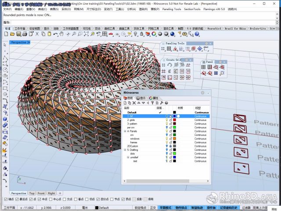Click the Print icon in main toolbar
The height and width of the screenshot is (211, 281).
25,34
